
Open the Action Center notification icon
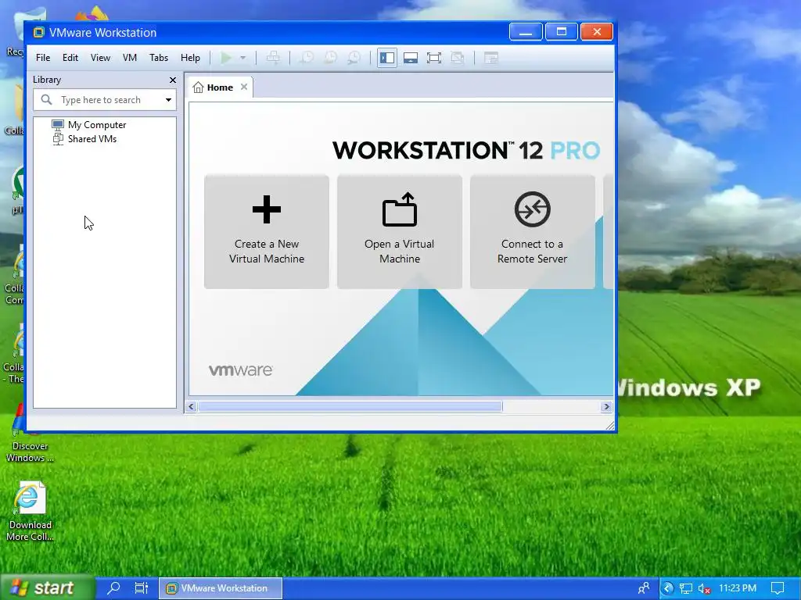click(778, 588)
